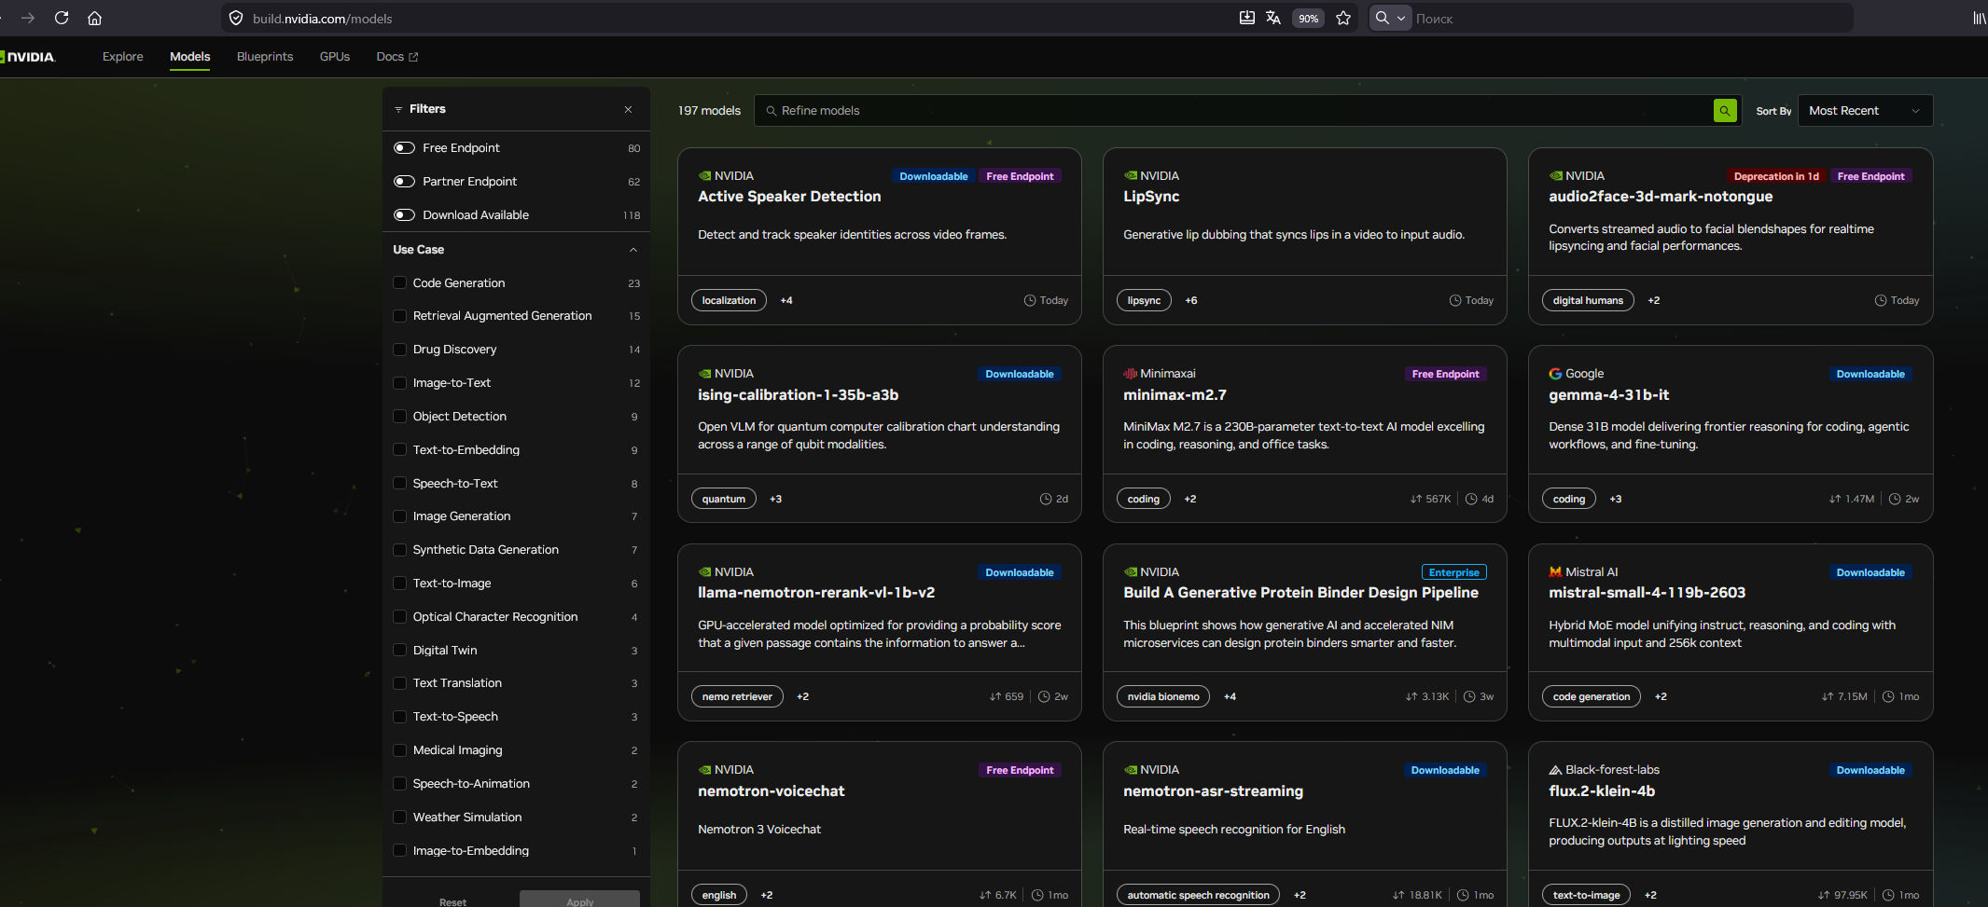Click the save page download icon
This screenshot has height=907, width=1988.
pos(1246,18)
